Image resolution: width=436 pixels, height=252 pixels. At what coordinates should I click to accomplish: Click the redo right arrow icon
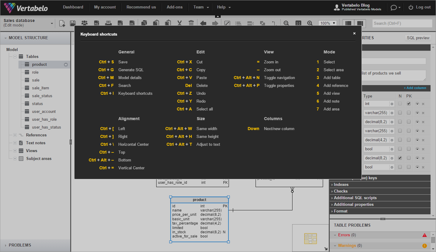[215, 23]
